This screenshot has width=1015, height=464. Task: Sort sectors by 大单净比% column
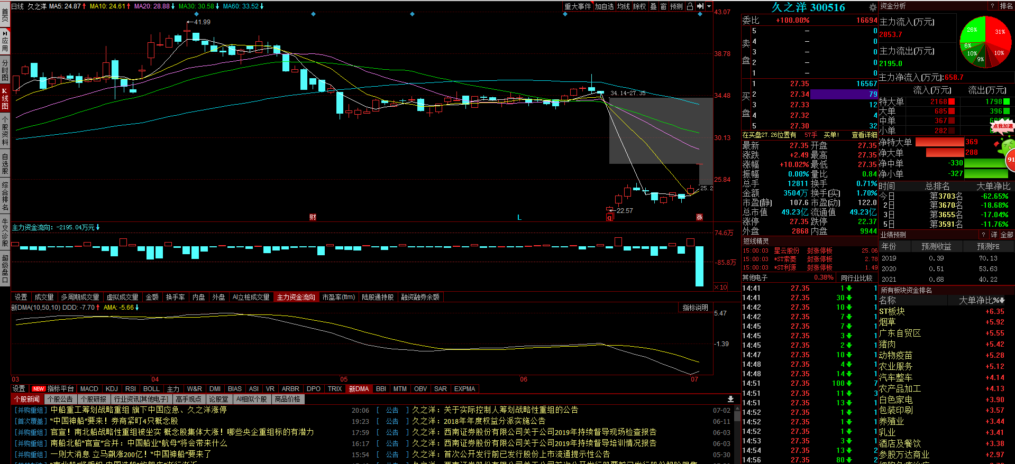tap(982, 300)
